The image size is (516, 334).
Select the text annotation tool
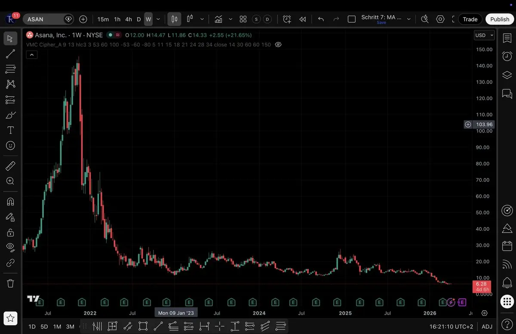coord(10,130)
